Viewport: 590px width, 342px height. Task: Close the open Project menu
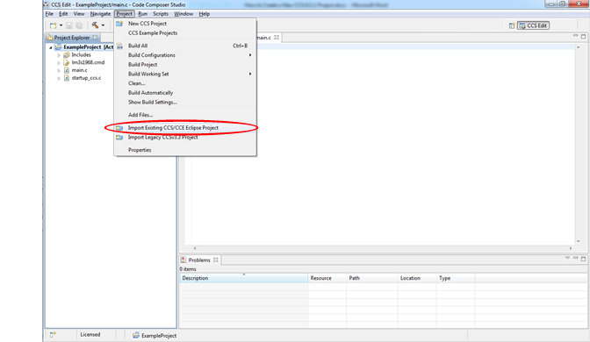coord(124,14)
